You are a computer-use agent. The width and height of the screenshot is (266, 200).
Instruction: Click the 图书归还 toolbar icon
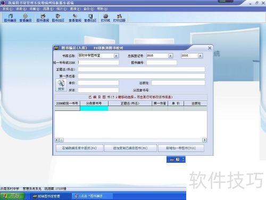point(58,18)
